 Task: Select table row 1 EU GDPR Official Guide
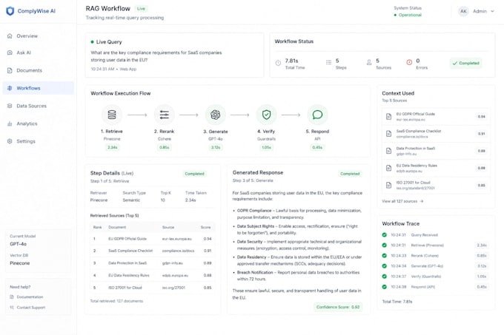153,239
